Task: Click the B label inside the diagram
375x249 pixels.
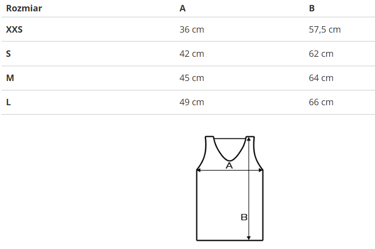Action: click(244, 217)
